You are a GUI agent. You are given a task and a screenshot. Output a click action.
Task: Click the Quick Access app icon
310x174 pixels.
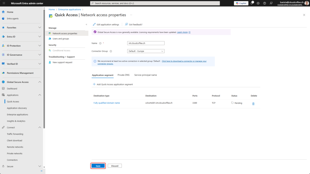51,16
